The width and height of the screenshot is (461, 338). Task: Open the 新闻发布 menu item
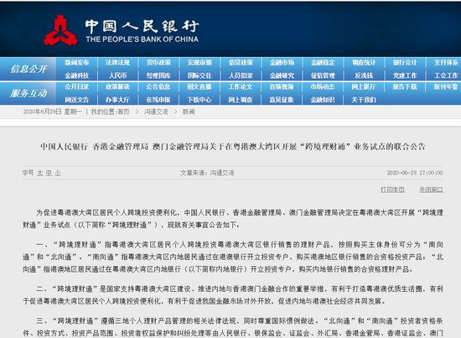click(x=77, y=63)
